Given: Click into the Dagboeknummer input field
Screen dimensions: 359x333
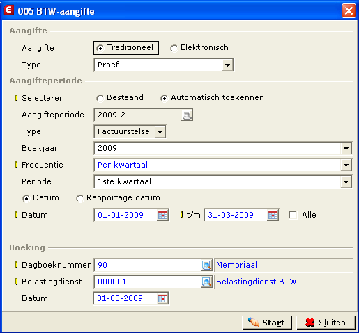Looking at the screenshot, I should tap(148, 265).
